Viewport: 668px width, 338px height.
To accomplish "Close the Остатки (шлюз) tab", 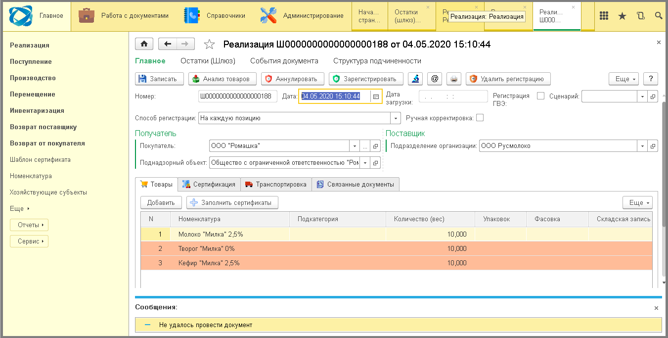I will (428, 7).
